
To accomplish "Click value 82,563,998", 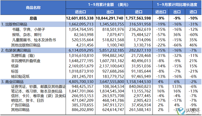I will 84,35.
